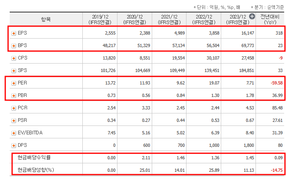Screen dimensions: 287x179
Task: Click the plus icon beside 2023/12 header
Action: tap(252, 16)
